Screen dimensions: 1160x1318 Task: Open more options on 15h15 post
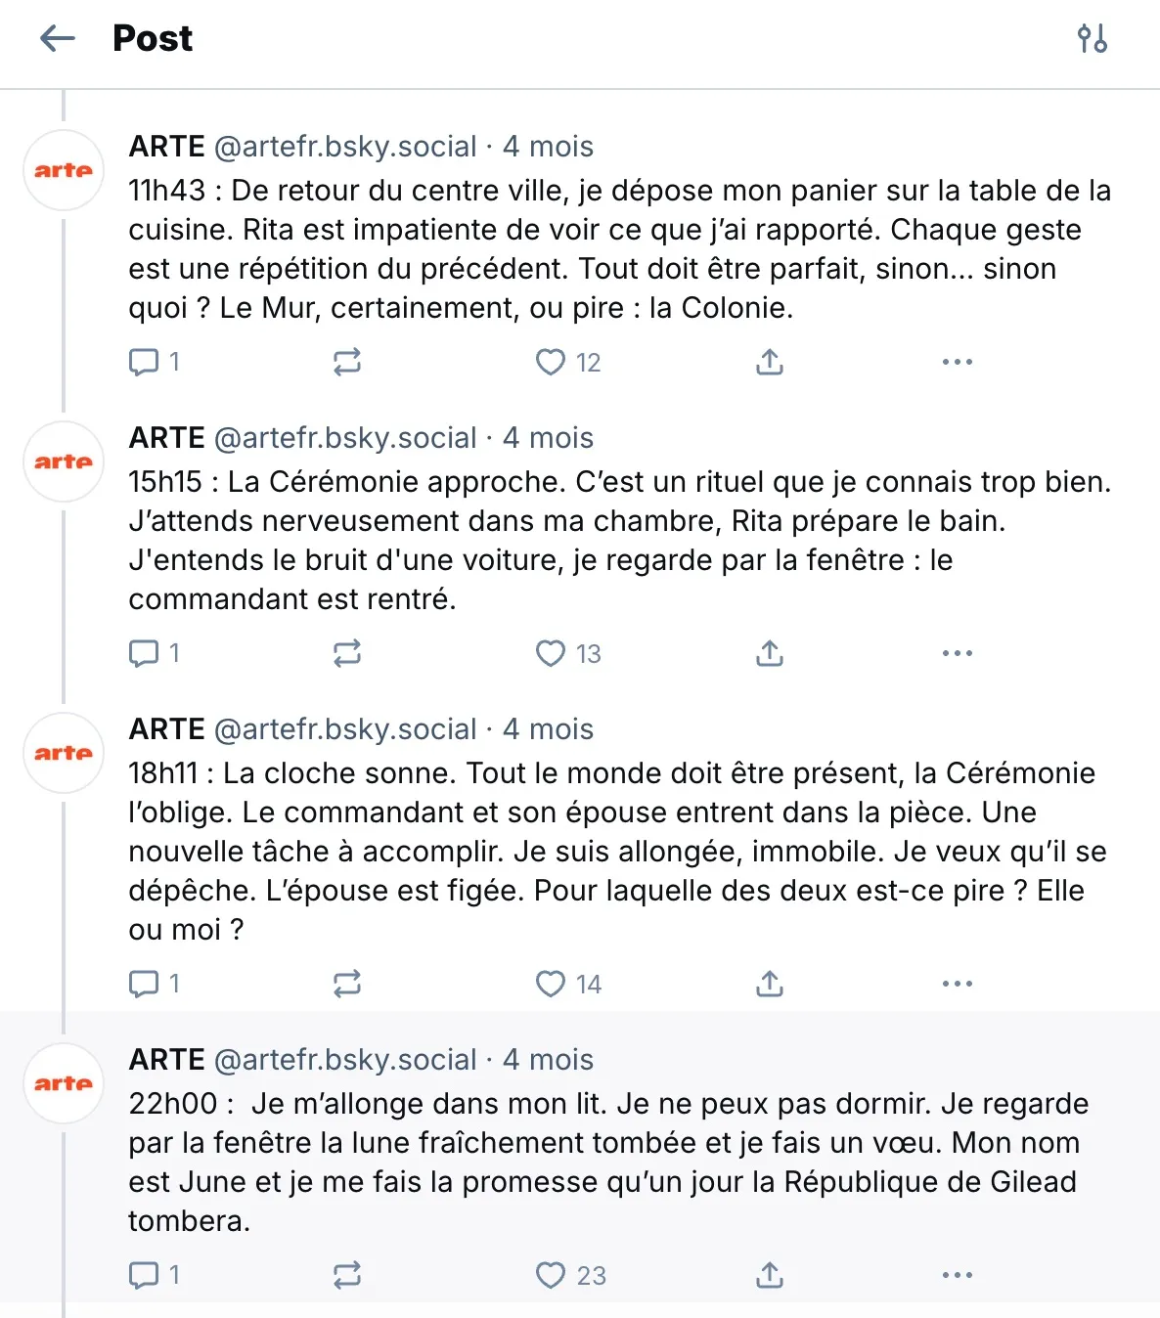pos(957,653)
